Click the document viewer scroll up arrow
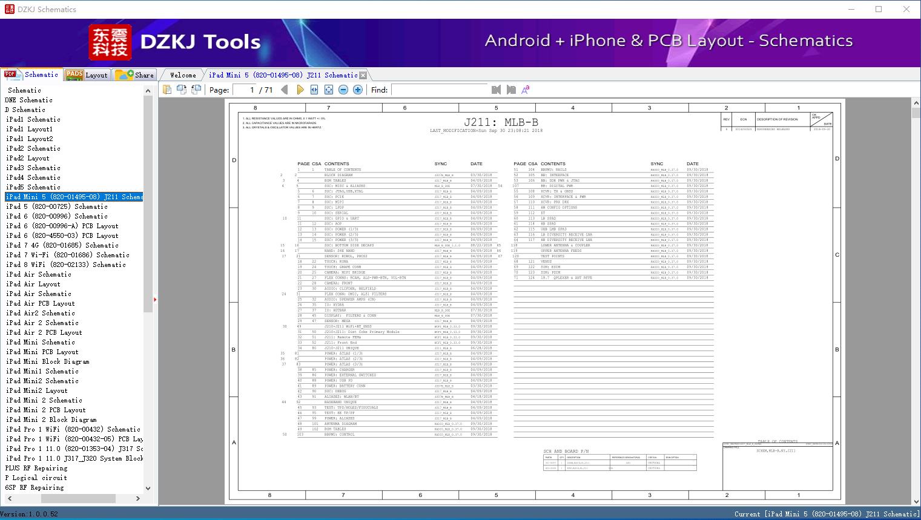Screen dimensions: 921x520 (x=916, y=104)
